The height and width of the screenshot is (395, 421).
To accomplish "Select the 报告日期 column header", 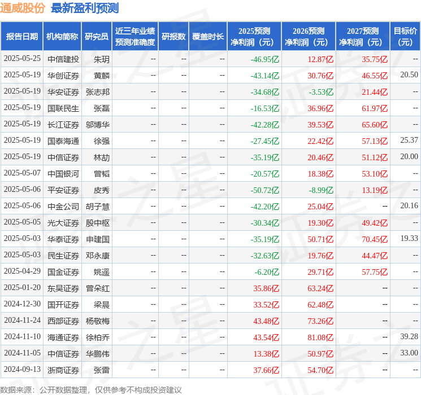I will pos(21,37).
